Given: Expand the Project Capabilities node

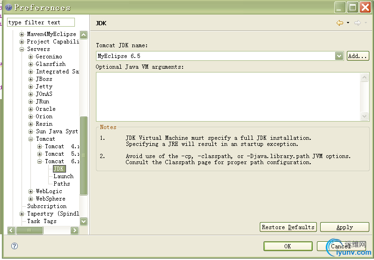Looking at the screenshot, I should [x=22, y=42].
